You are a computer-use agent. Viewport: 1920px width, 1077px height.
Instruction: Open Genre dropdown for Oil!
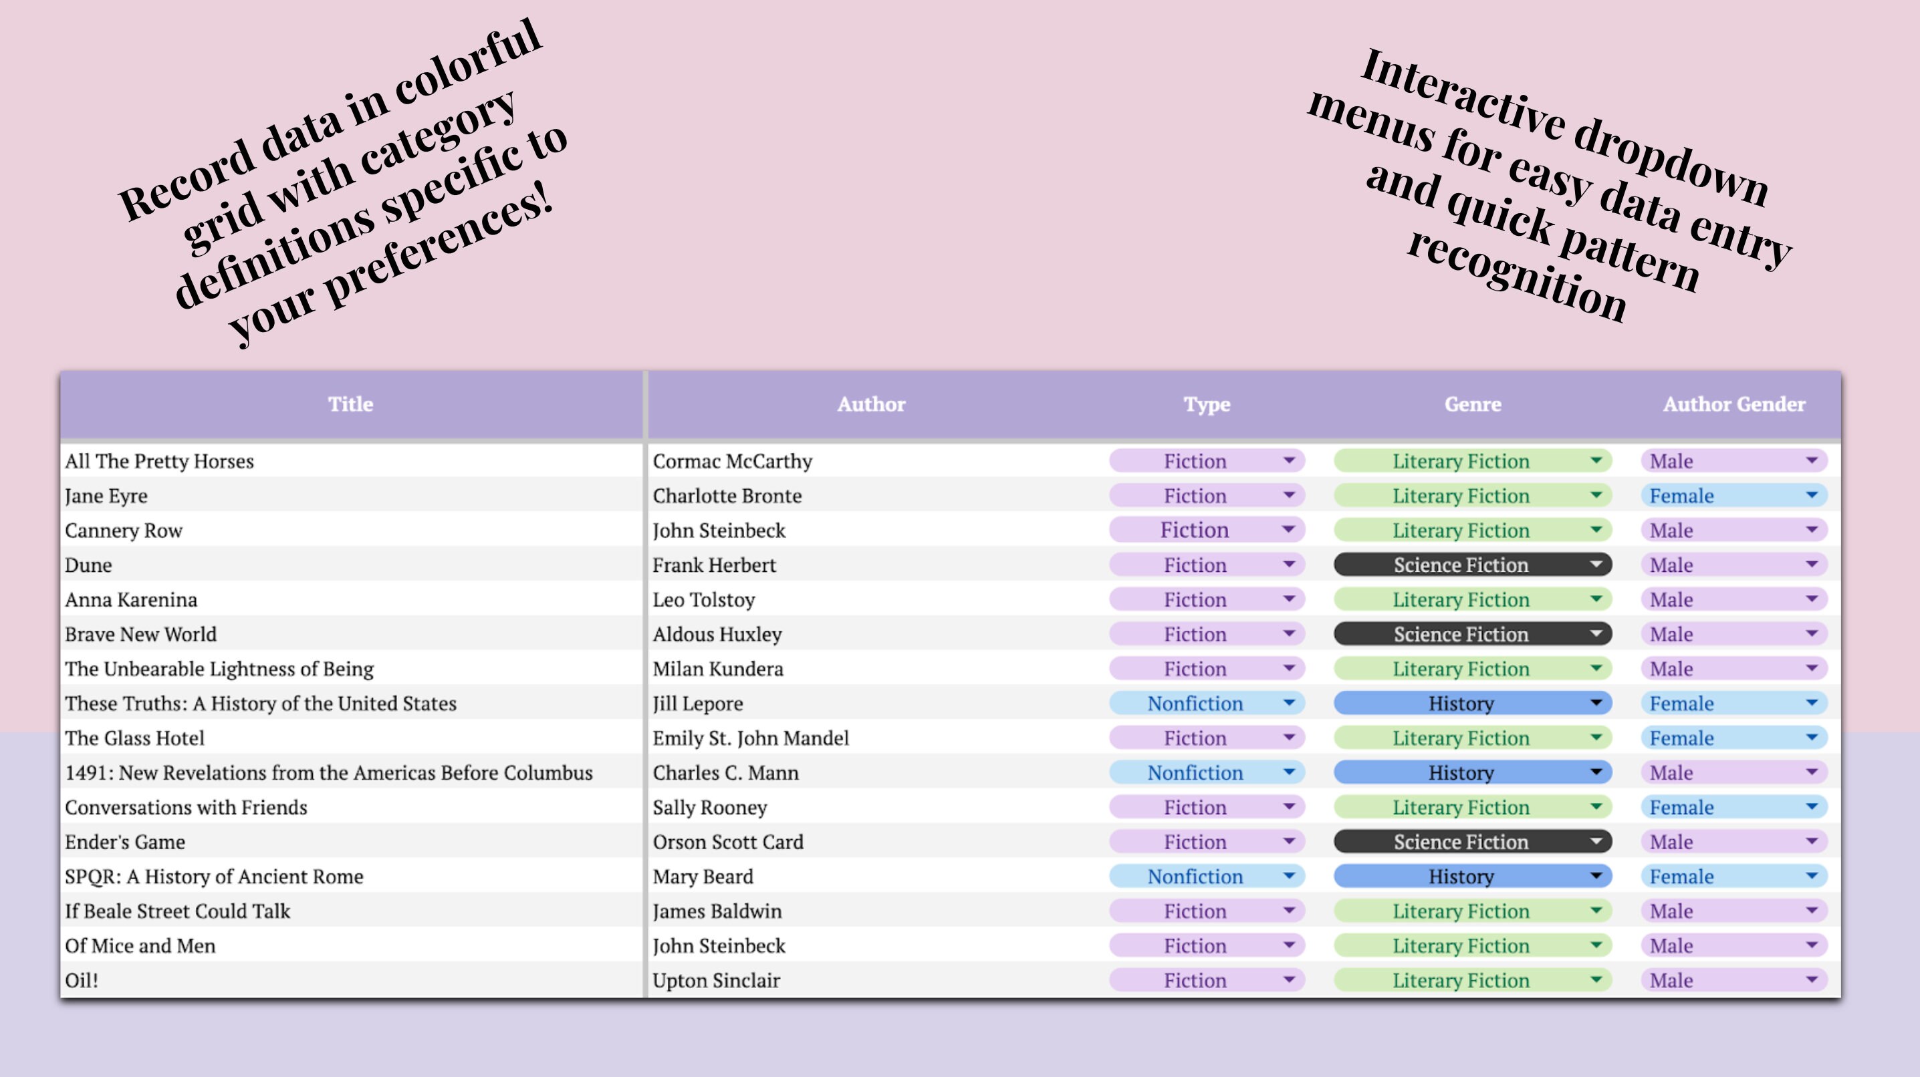[1472, 980]
